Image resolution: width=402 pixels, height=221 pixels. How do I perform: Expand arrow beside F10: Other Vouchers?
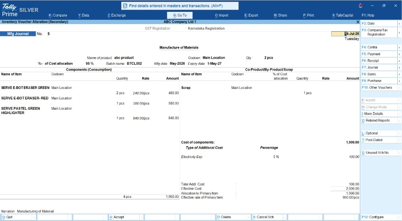click(x=400, y=88)
